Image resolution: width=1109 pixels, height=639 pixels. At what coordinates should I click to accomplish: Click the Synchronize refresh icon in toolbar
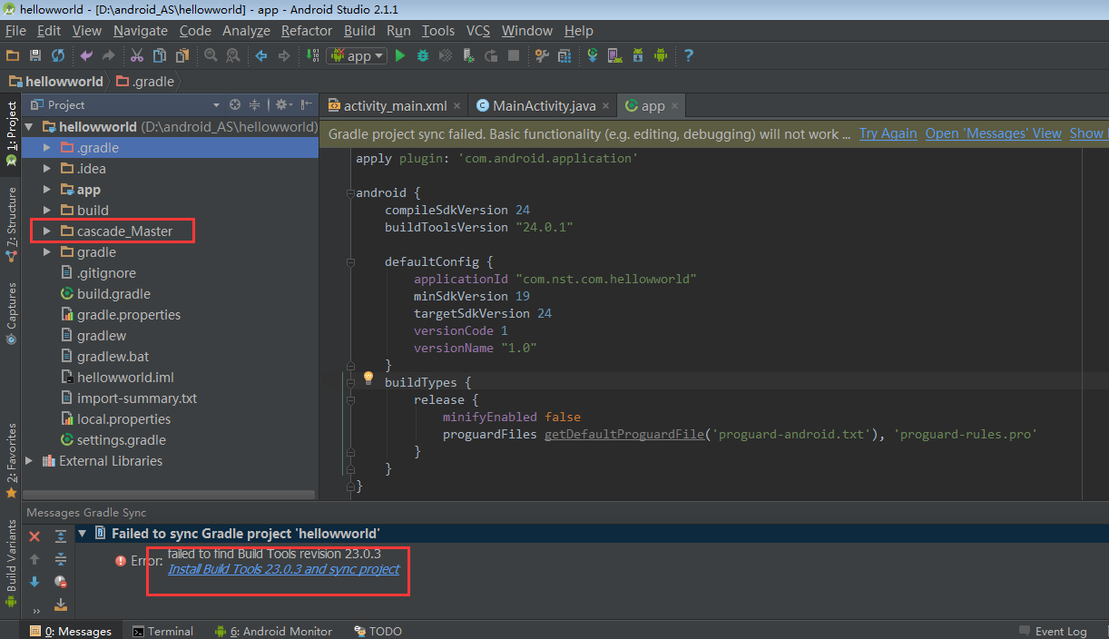(x=58, y=56)
